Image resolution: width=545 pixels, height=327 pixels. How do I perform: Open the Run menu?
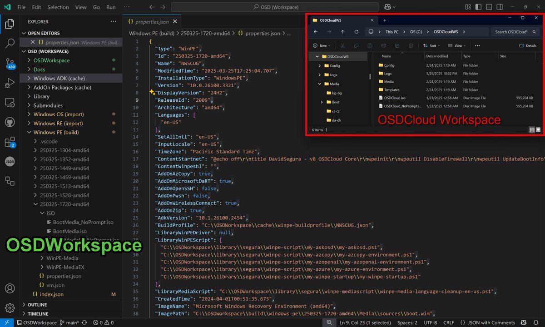[111, 7]
